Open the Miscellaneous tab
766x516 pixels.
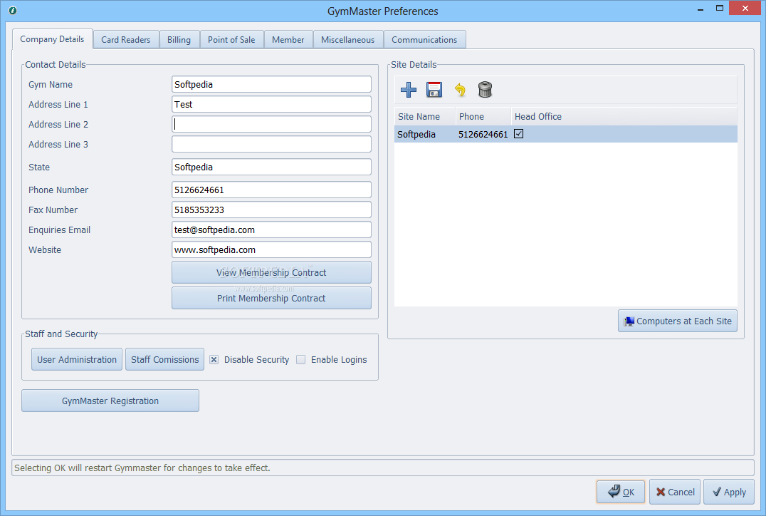(348, 40)
